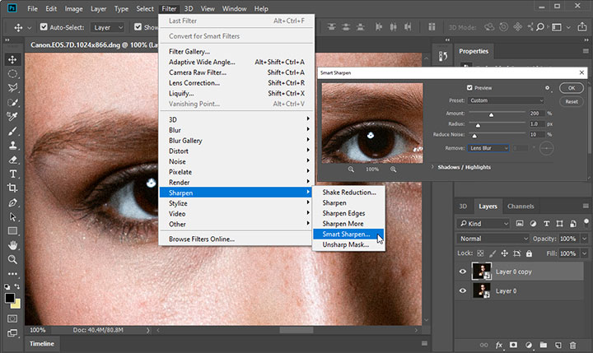Toggle visibility of Layer 0

tap(462, 290)
